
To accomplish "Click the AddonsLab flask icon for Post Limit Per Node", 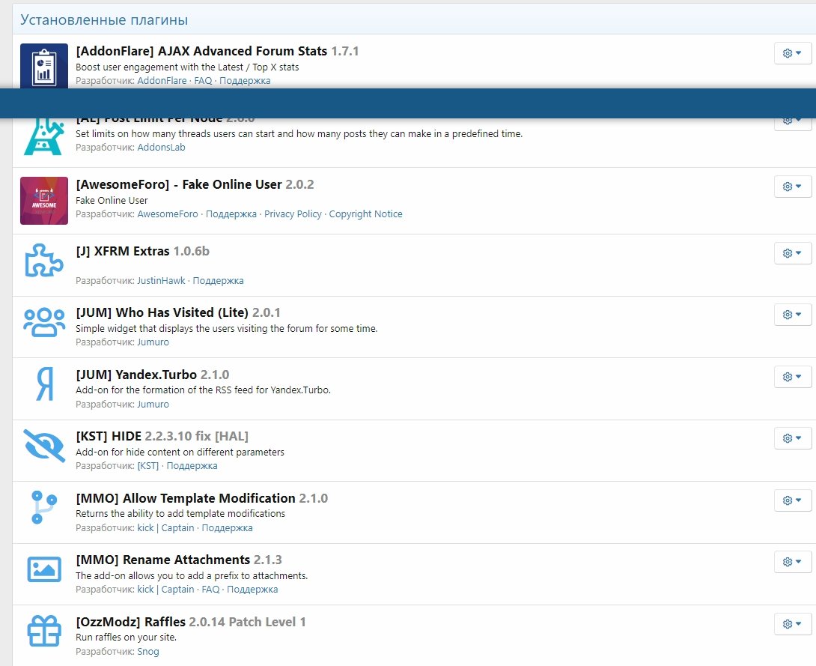I will 44,136.
